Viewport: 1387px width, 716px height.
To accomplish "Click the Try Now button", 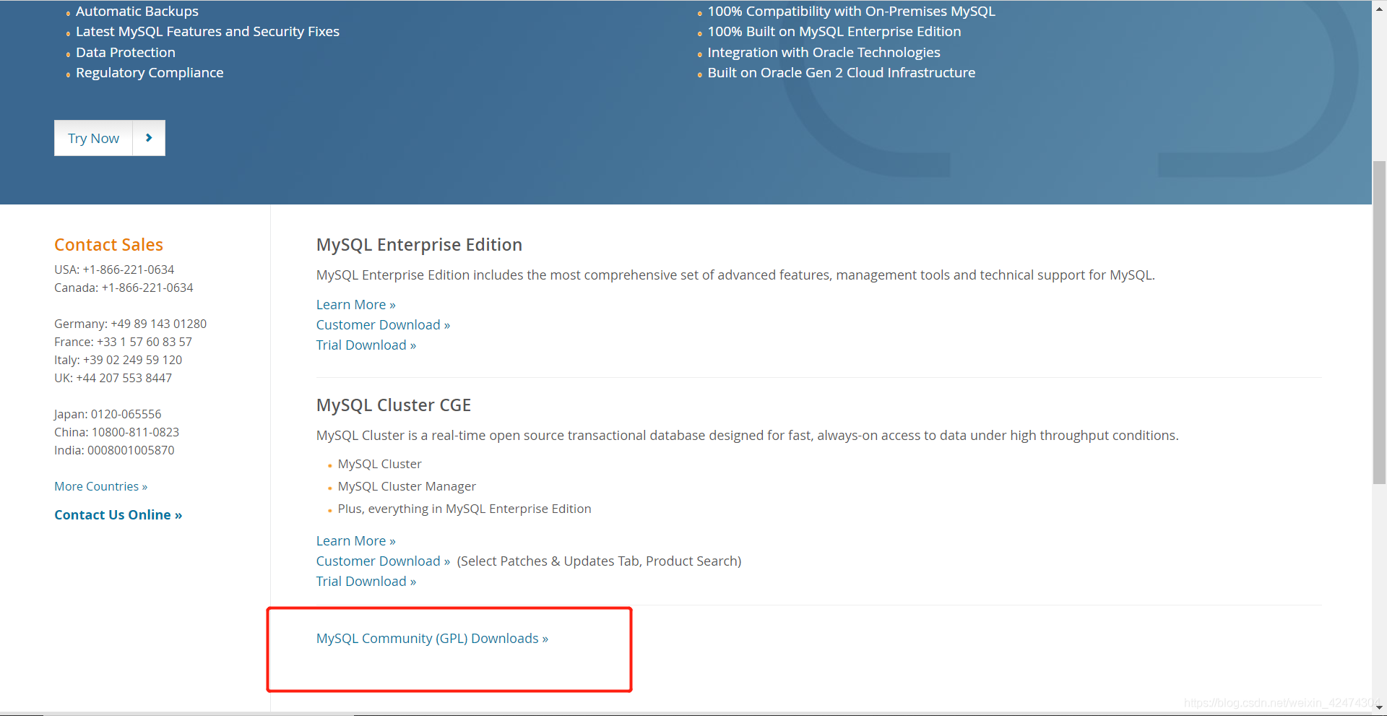I will pyautogui.click(x=92, y=137).
